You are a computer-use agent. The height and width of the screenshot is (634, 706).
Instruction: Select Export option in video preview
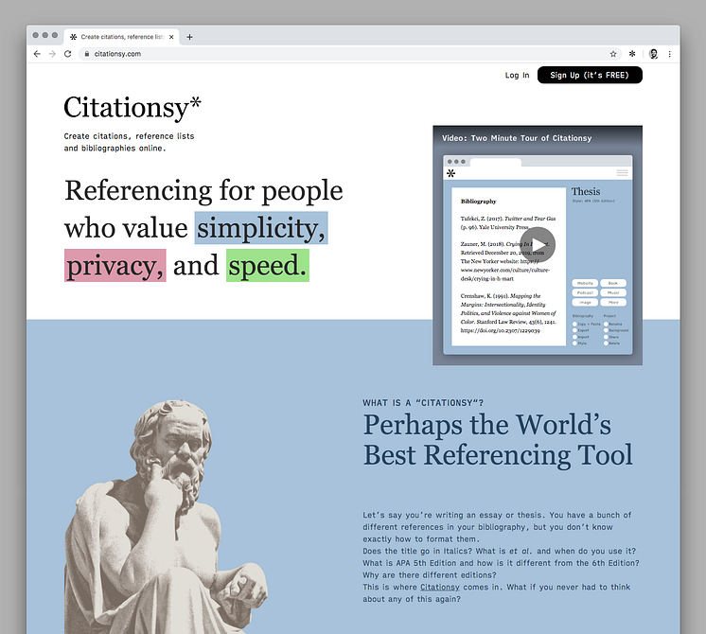(x=581, y=330)
